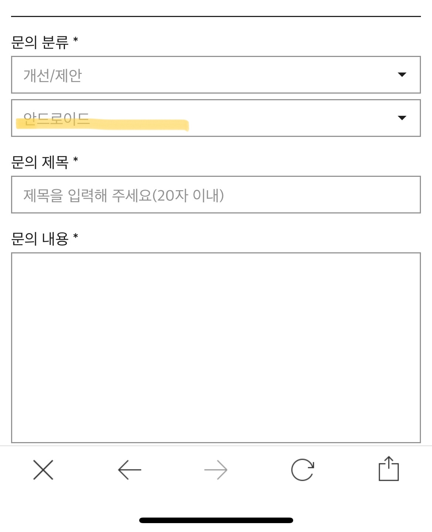The width and height of the screenshot is (432, 532).
Task: Tap the black divider line at top
Action: [x=216, y=16]
